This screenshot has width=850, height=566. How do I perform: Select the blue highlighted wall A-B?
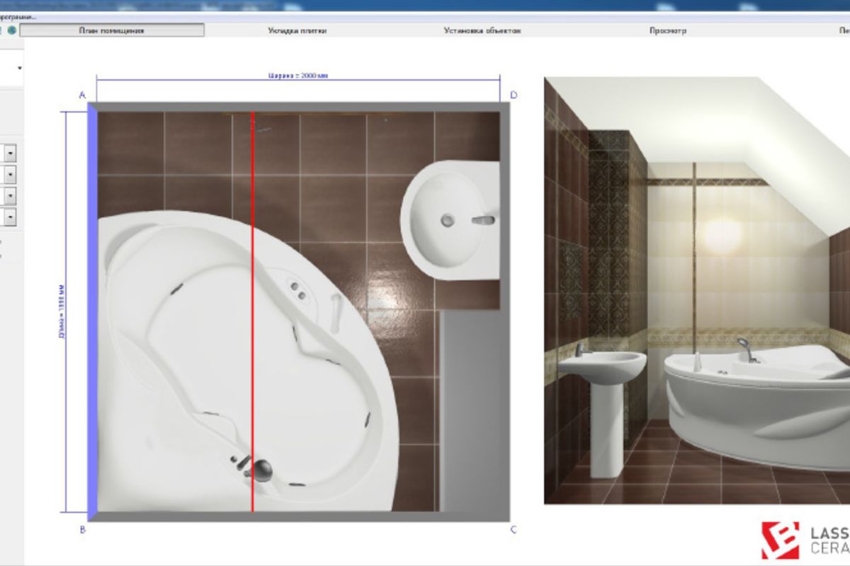pos(92,311)
